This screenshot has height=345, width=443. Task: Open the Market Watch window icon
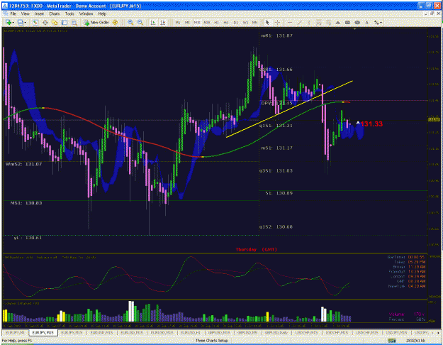[x=35, y=22]
